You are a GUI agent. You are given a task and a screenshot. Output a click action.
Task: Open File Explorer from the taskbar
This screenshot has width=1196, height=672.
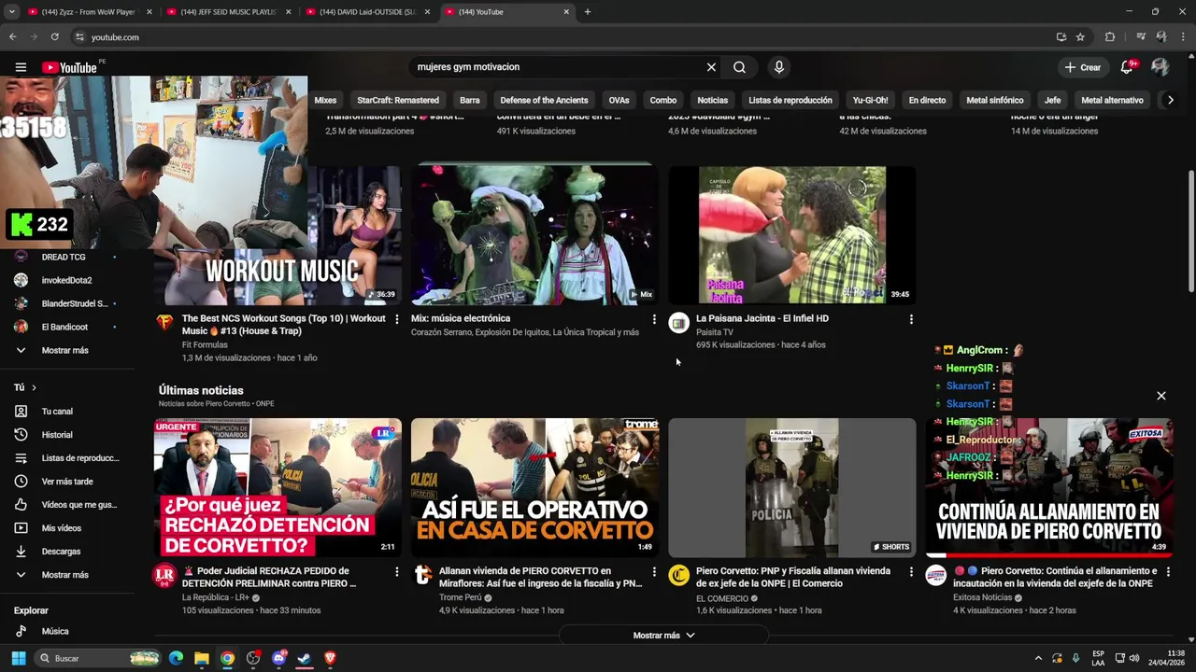[x=201, y=658]
